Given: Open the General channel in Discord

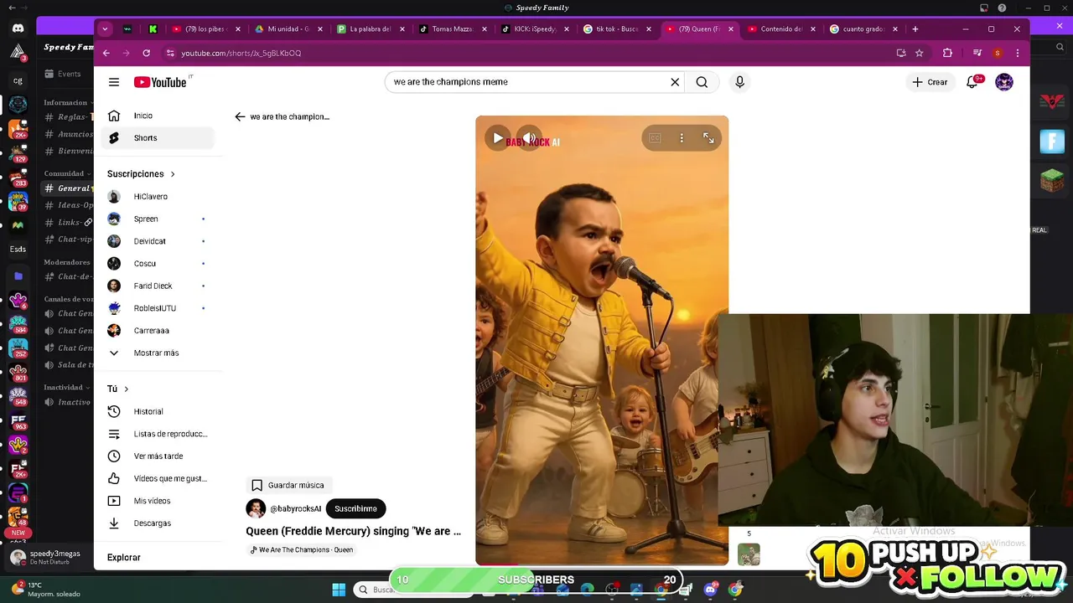Looking at the screenshot, I should [x=67, y=188].
